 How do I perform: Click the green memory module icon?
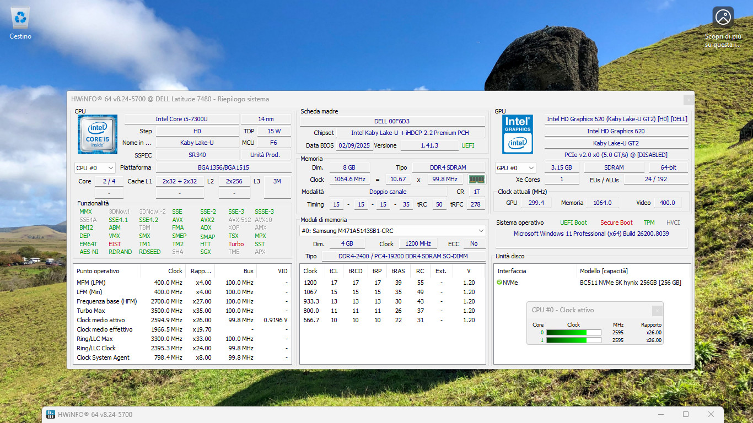pos(476,179)
